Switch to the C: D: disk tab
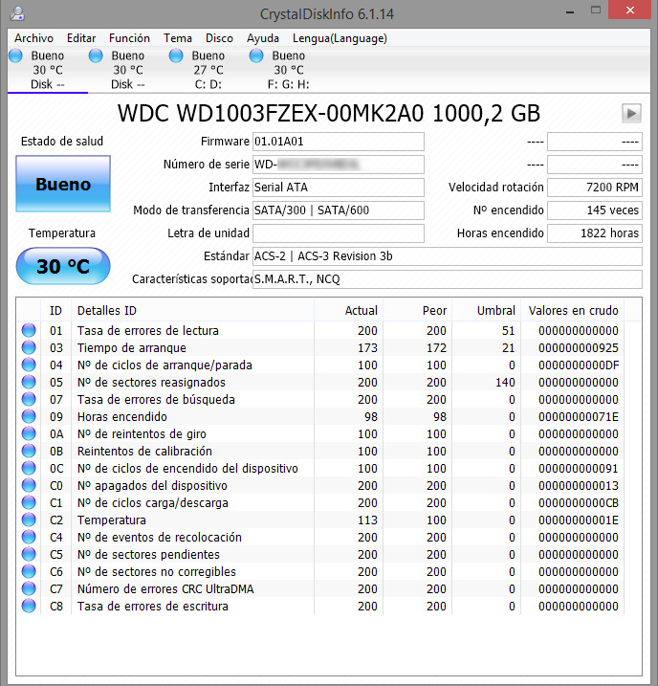Viewport: 658px width, 686px height. point(208,70)
